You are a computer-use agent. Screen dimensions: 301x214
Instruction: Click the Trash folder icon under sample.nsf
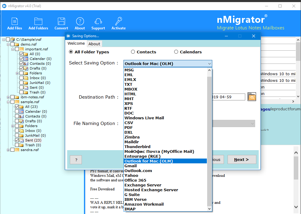point(22,145)
